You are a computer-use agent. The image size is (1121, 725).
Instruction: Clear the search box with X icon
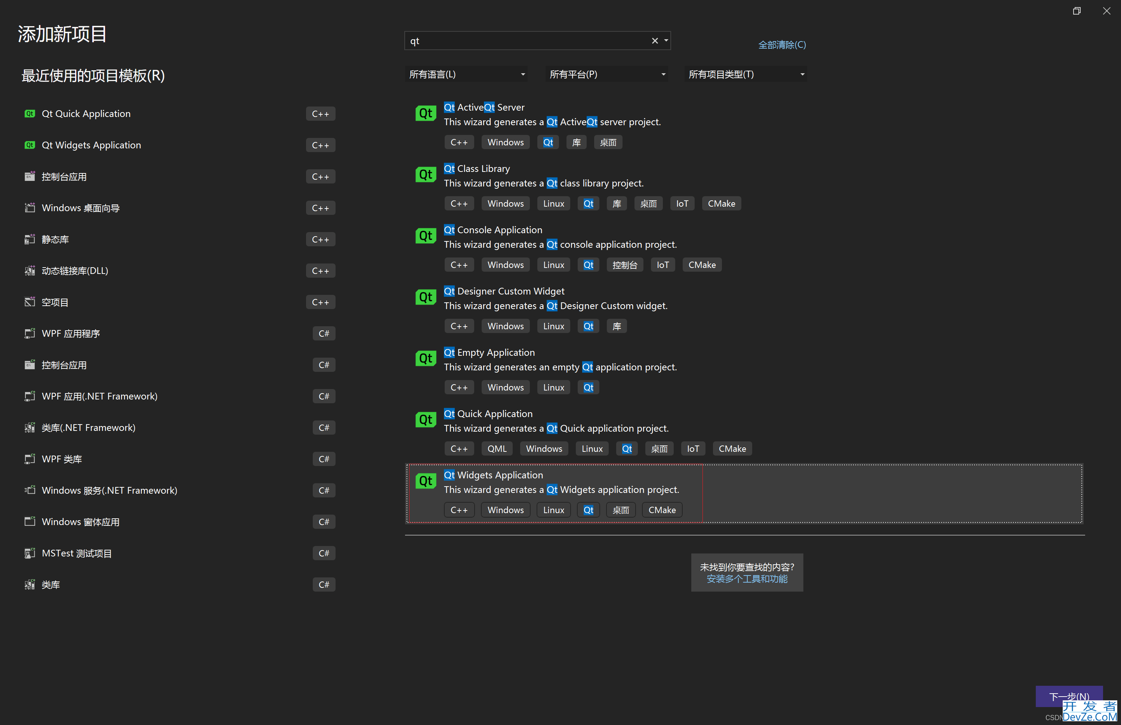(x=655, y=41)
